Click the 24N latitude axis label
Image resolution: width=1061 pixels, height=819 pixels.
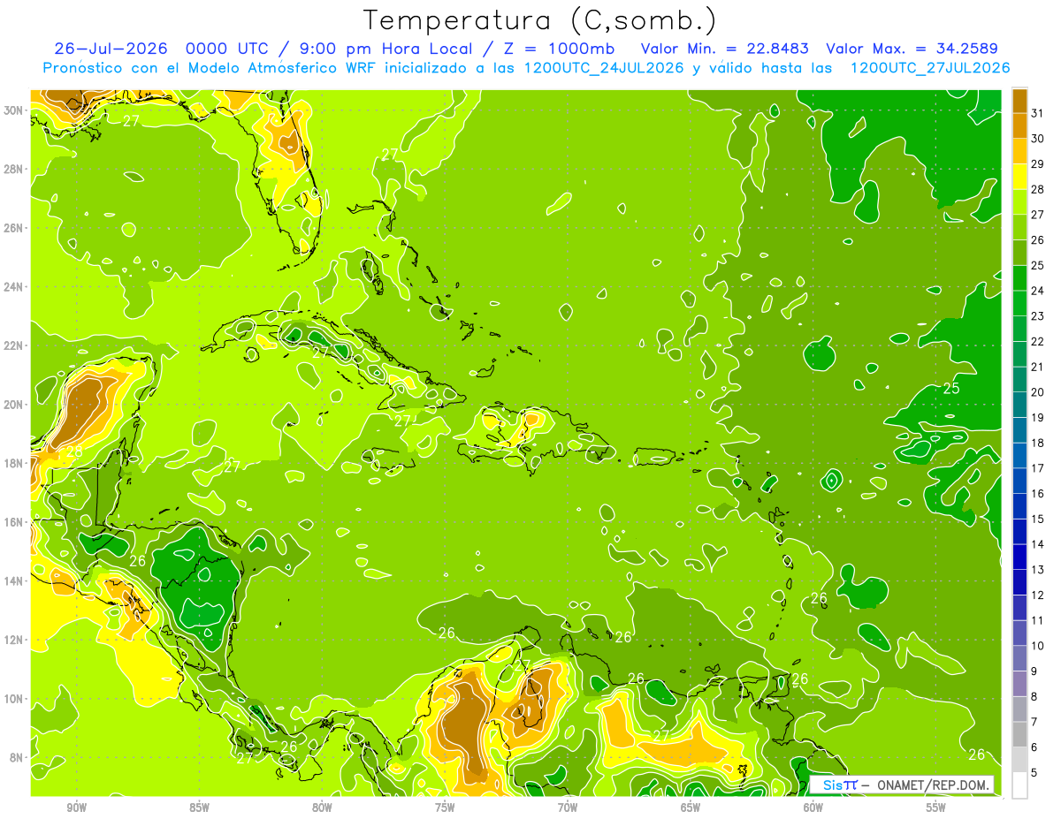click(x=14, y=286)
